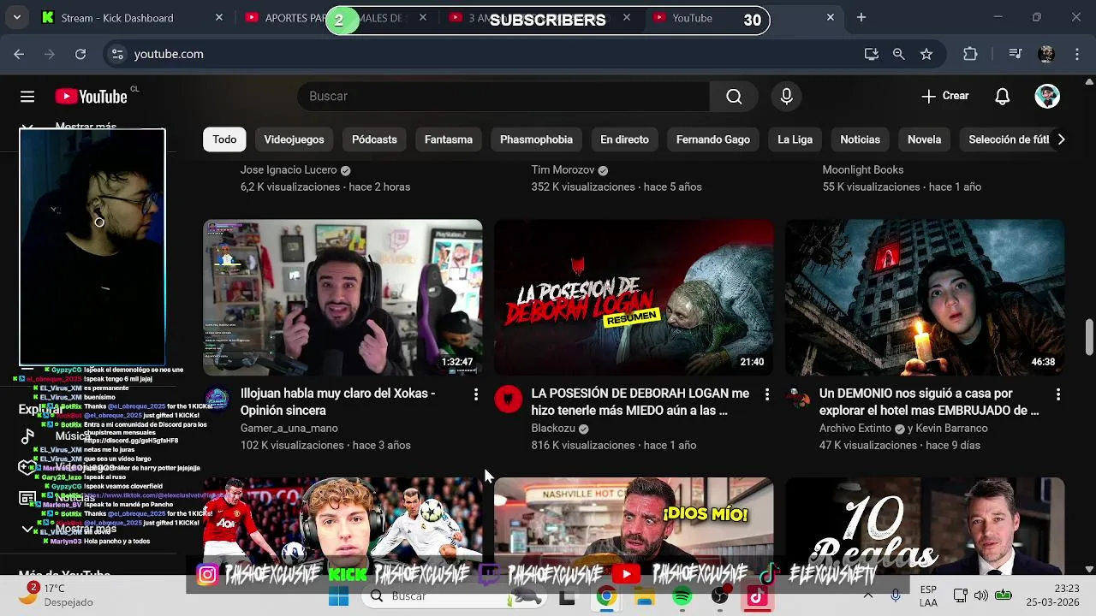Click the magnifier search button
1096x616 pixels.
734,97
